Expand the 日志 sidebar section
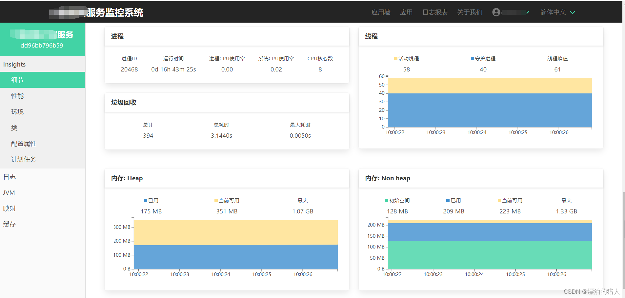Viewport: 625px width, 298px height. (43, 177)
